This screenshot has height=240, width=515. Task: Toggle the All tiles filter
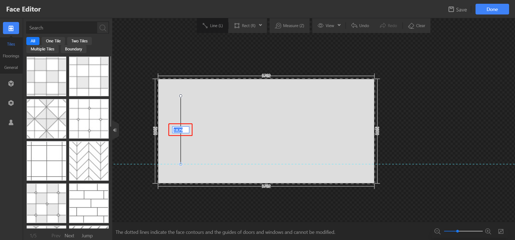tap(33, 41)
